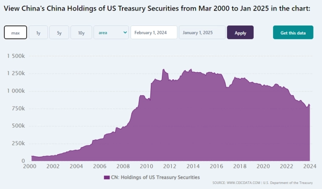Click the Get this data button
Image resolution: width=322 pixels, height=189 pixels.
293,33
